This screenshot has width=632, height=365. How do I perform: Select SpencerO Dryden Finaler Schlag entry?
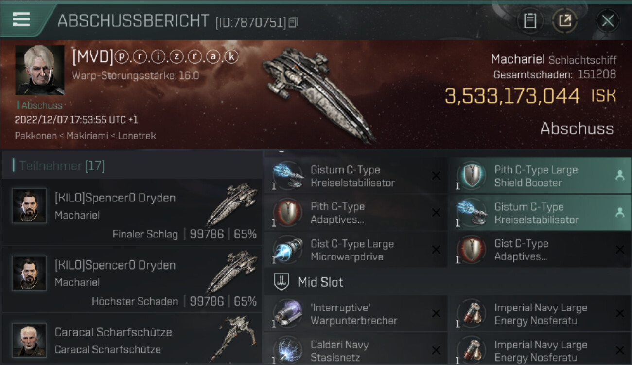[x=132, y=212]
